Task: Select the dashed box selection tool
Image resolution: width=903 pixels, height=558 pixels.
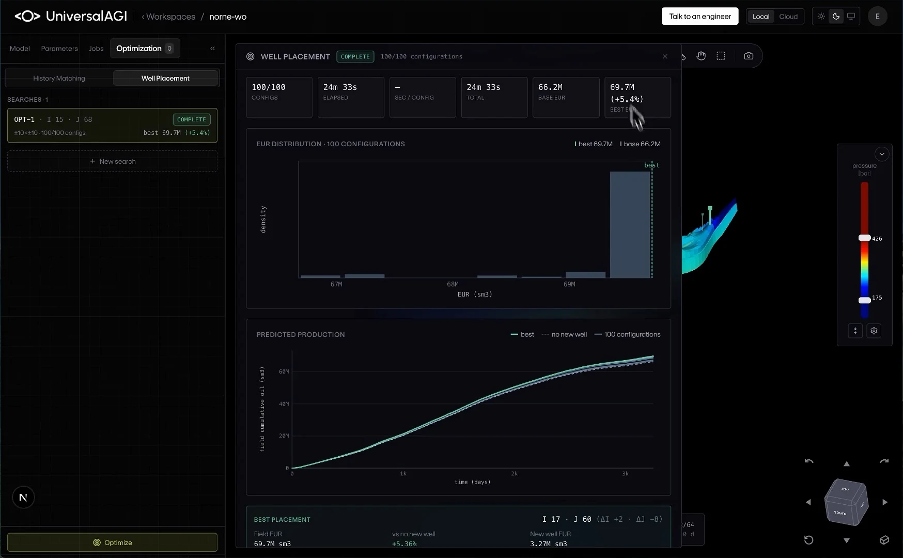Action: point(721,56)
